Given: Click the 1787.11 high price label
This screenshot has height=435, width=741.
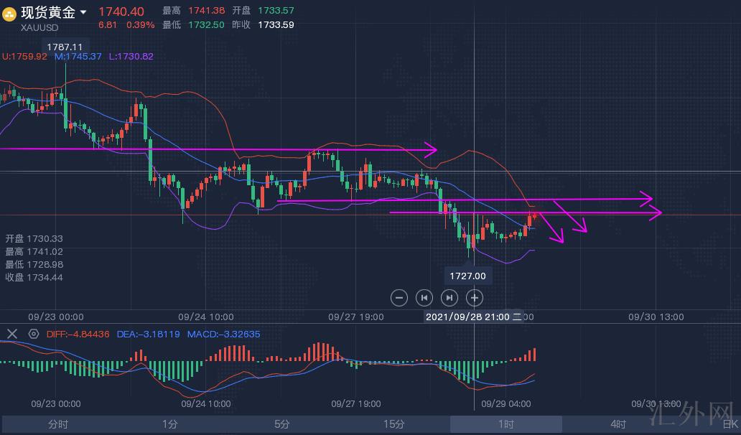Looking at the screenshot, I should pyautogui.click(x=60, y=46).
